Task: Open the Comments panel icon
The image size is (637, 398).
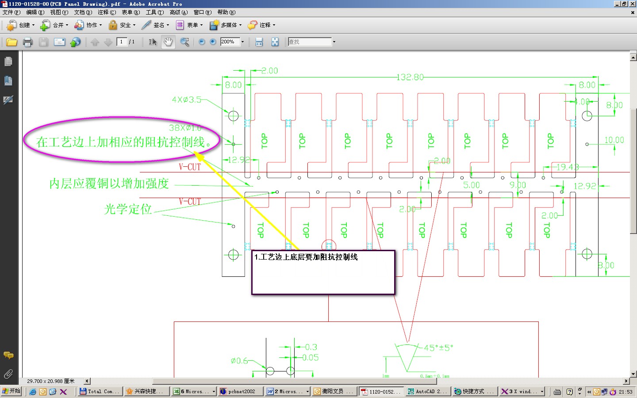Action: 8,355
